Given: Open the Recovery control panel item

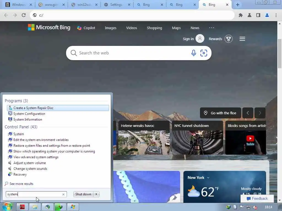Looking at the screenshot, I should (20, 174).
